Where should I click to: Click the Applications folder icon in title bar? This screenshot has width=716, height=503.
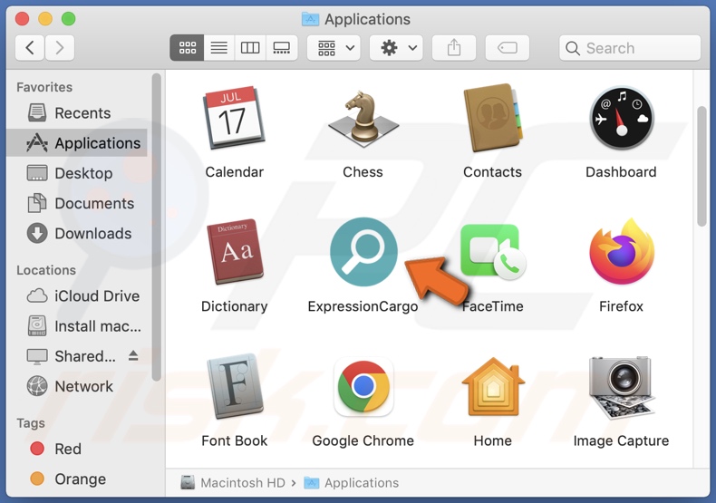pyautogui.click(x=311, y=19)
